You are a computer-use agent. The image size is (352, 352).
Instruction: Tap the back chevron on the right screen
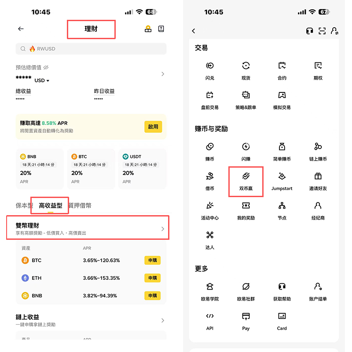(x=194, y=31)
